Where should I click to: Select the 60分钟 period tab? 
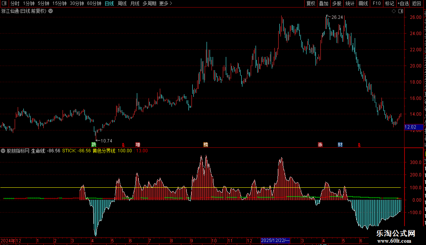pyautogui.click(x=94, y=3)
